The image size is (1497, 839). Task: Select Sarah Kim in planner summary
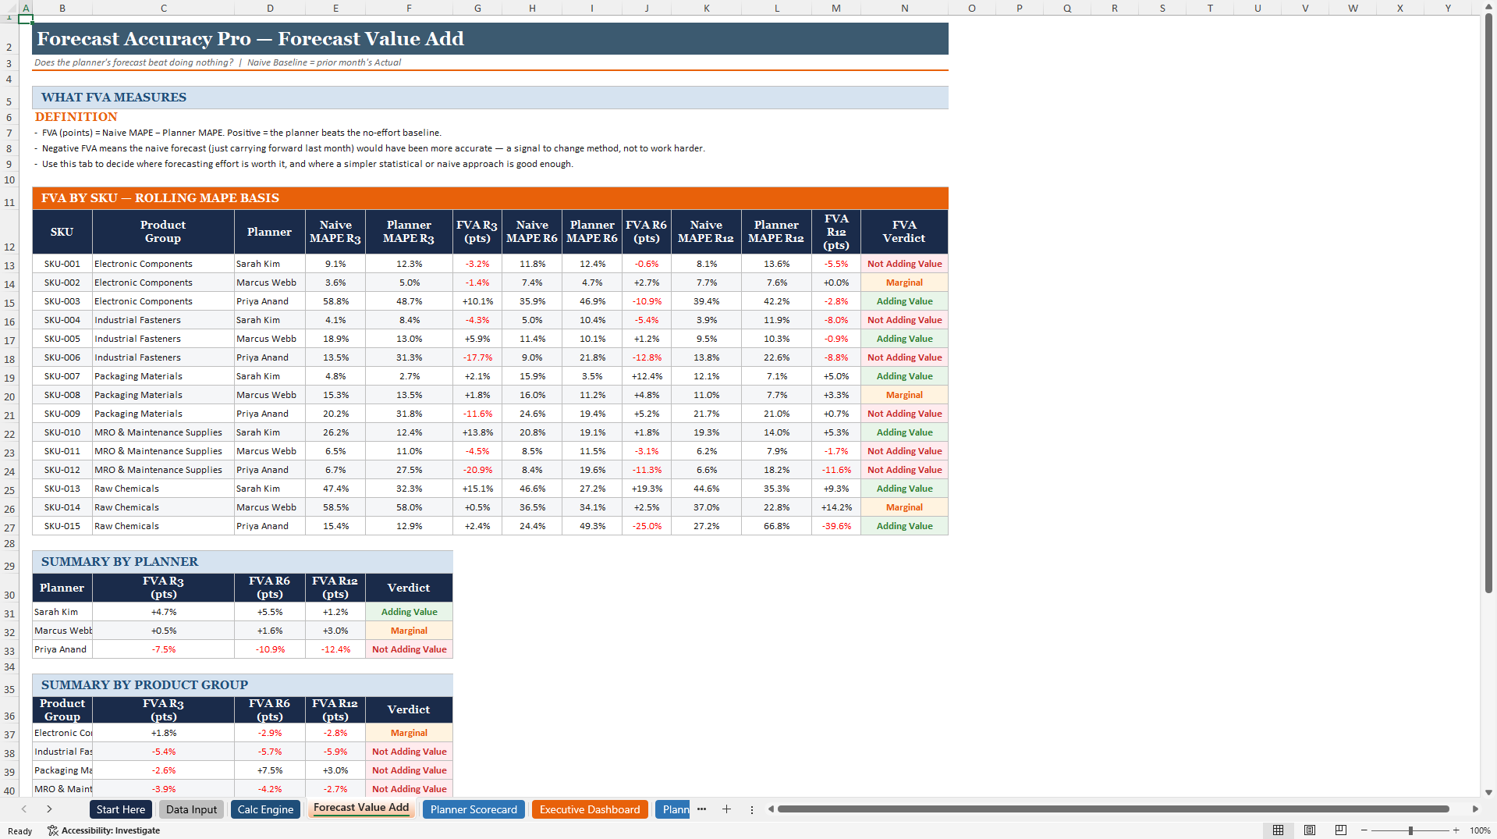pos(62,612)
